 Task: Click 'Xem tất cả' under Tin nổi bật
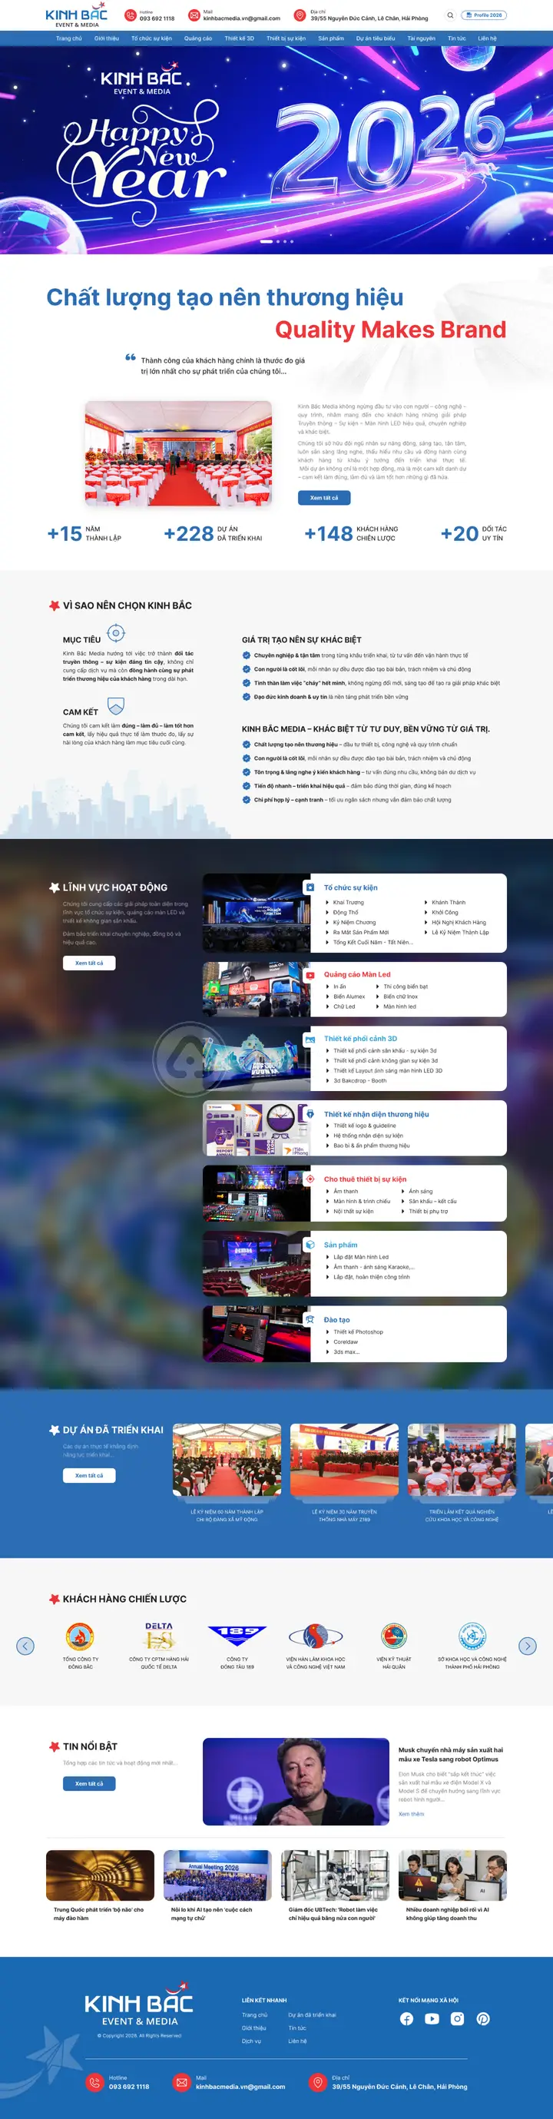coord(89,1783)
